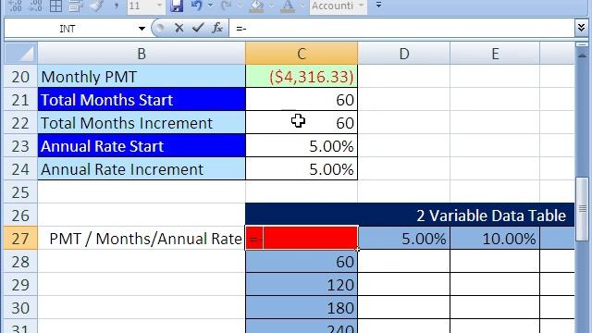Open the Fill Color palette dropdown arrow

(271, 6)
